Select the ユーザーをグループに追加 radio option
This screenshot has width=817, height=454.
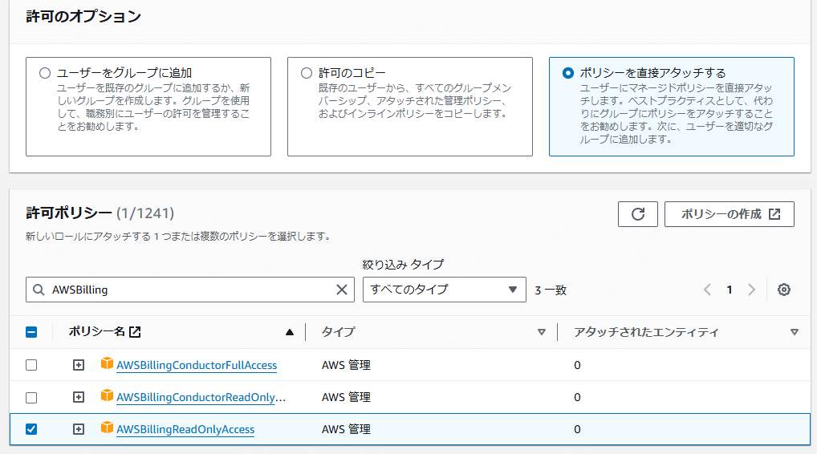45,73
